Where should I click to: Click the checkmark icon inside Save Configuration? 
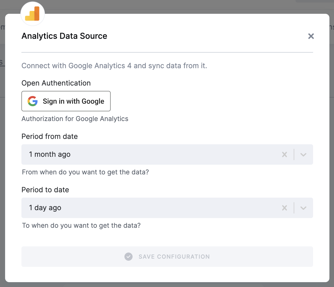pyautogui.click(x=129, y=257)
